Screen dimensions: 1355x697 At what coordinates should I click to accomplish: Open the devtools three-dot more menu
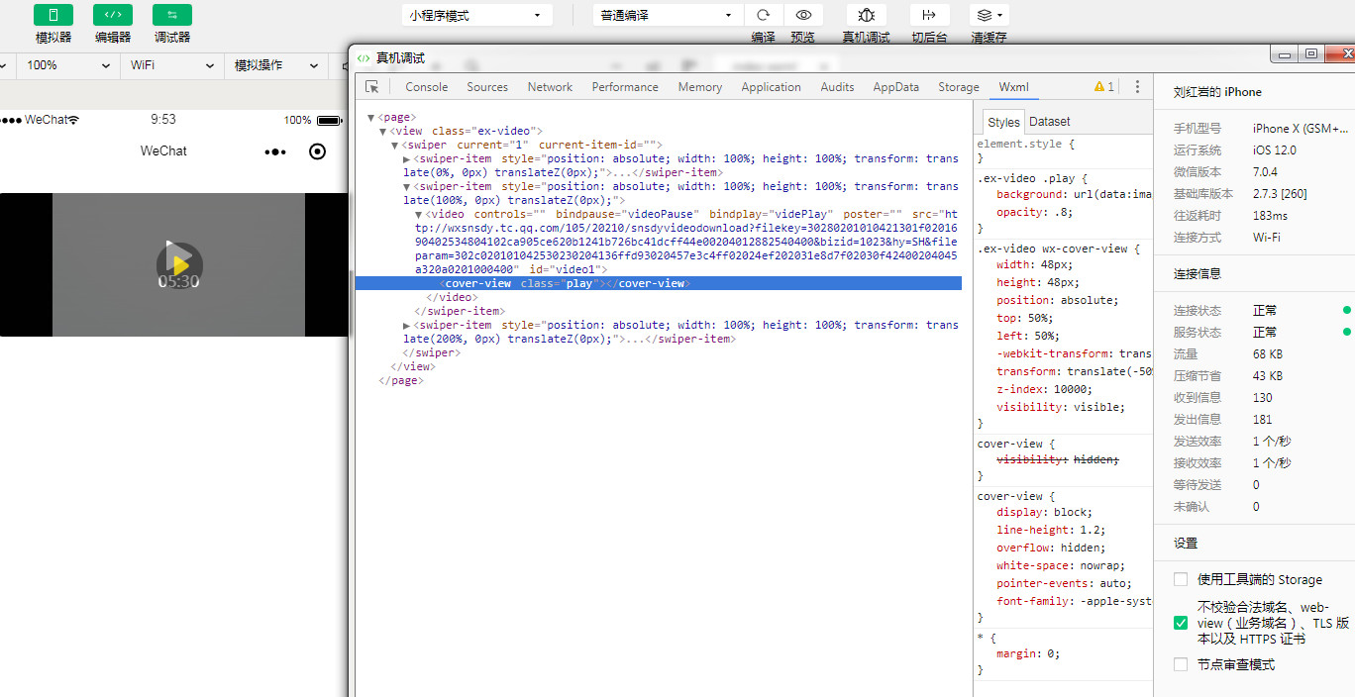(1137, 87)
